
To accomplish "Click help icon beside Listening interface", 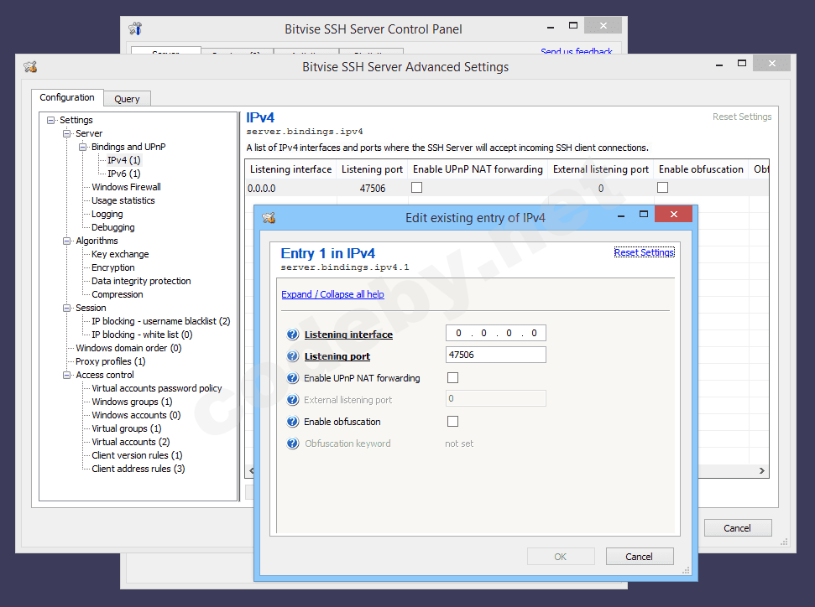I will pos(292,335).
